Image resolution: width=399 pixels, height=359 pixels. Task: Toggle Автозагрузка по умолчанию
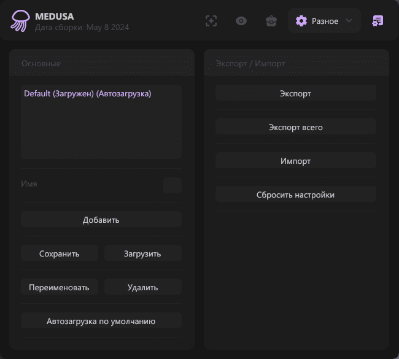pyautogui.click(x=101, y=321)
